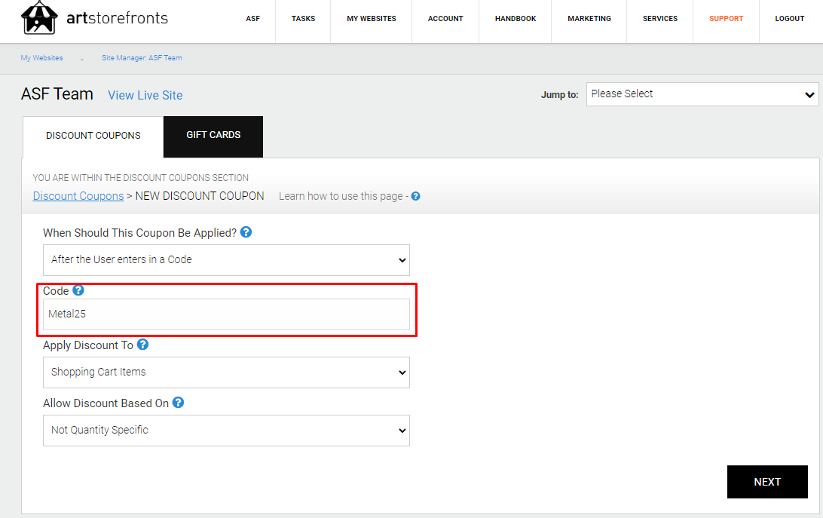823x518 pixels.
Task: Click the Logout menu item
Action: (x=789, y=19)
